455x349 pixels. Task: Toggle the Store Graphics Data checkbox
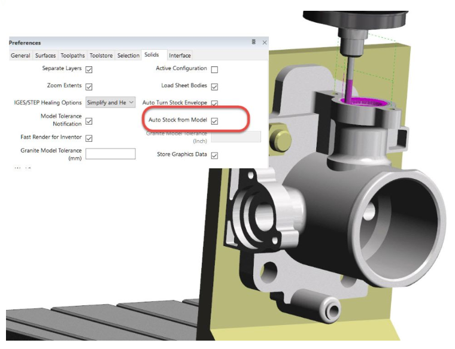[214, 155]
